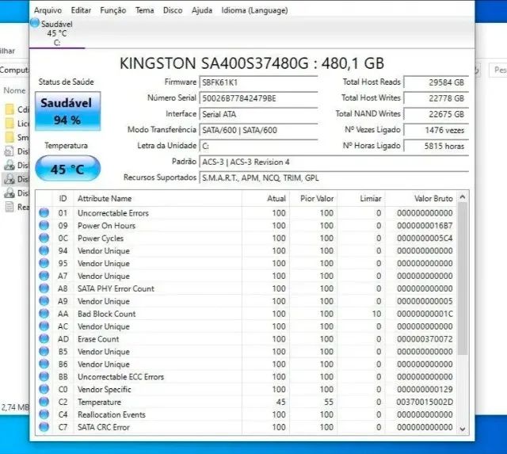Open the Idioma (Language) menu
Viewport: 507px width, 454px height.
click(254, 10)
